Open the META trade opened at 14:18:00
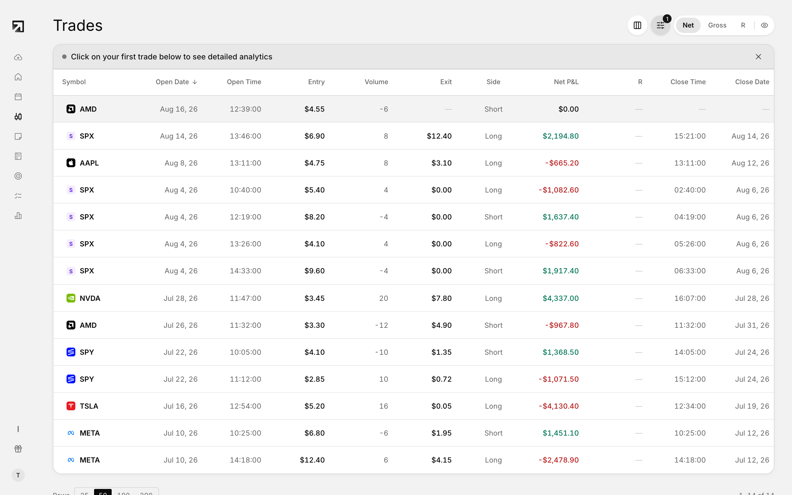 pos(413,460)
